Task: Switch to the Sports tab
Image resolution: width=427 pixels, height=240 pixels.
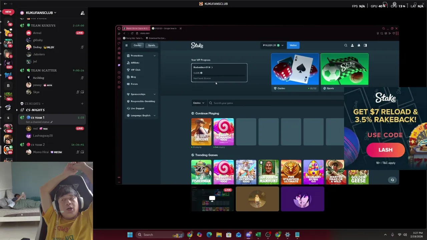Action: (x=152, y=45)
